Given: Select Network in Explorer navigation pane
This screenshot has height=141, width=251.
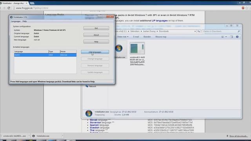Looking at the screenshot, I should click(x=91, y=86).
